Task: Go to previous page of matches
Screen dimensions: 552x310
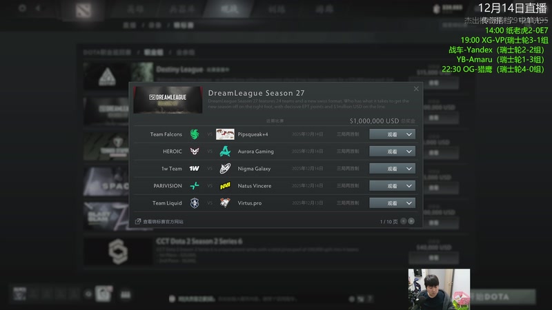Action: 404,221
